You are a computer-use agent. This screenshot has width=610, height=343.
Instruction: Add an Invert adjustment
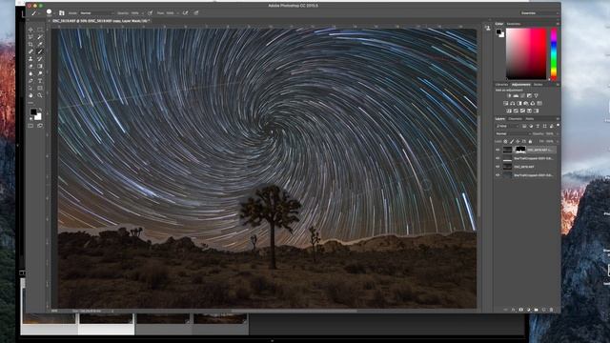pyautogui.click(x=509, y=111)
